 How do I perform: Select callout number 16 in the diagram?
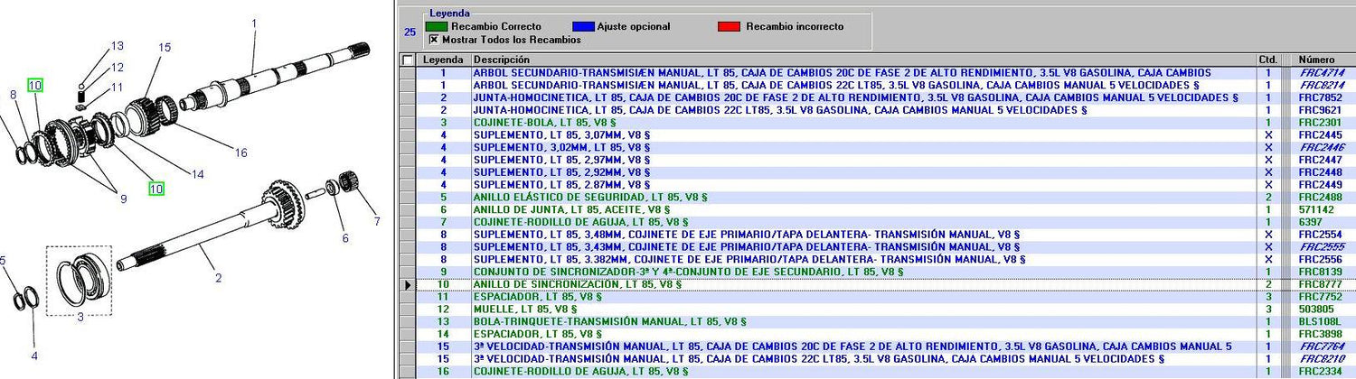(x=240, y=153)
